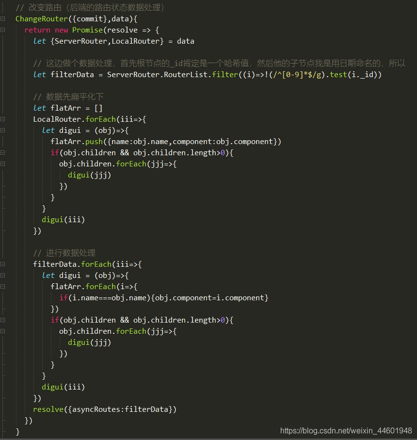Click the 'Promise' keyword

click(87, 30)
